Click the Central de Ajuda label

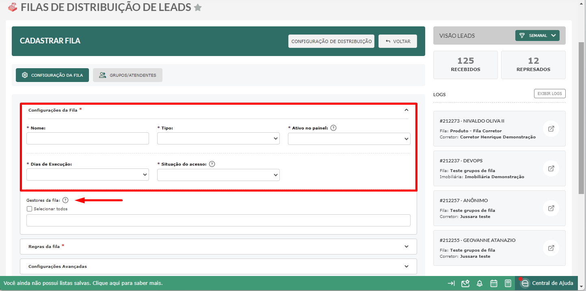pyautogui.click(x=553, y=283)
